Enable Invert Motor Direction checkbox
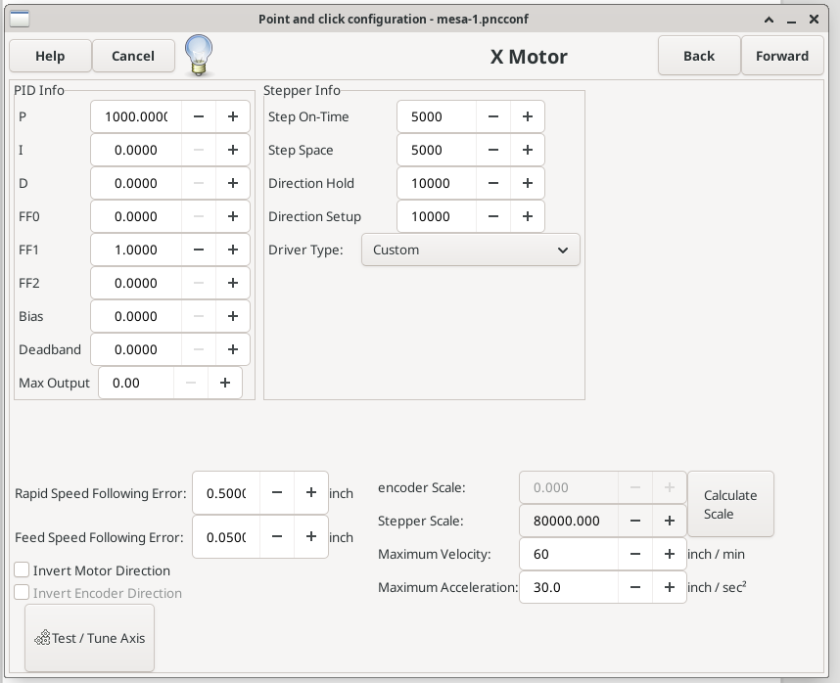Viewport: 840px width, 683px height. [x=22, y=570]
